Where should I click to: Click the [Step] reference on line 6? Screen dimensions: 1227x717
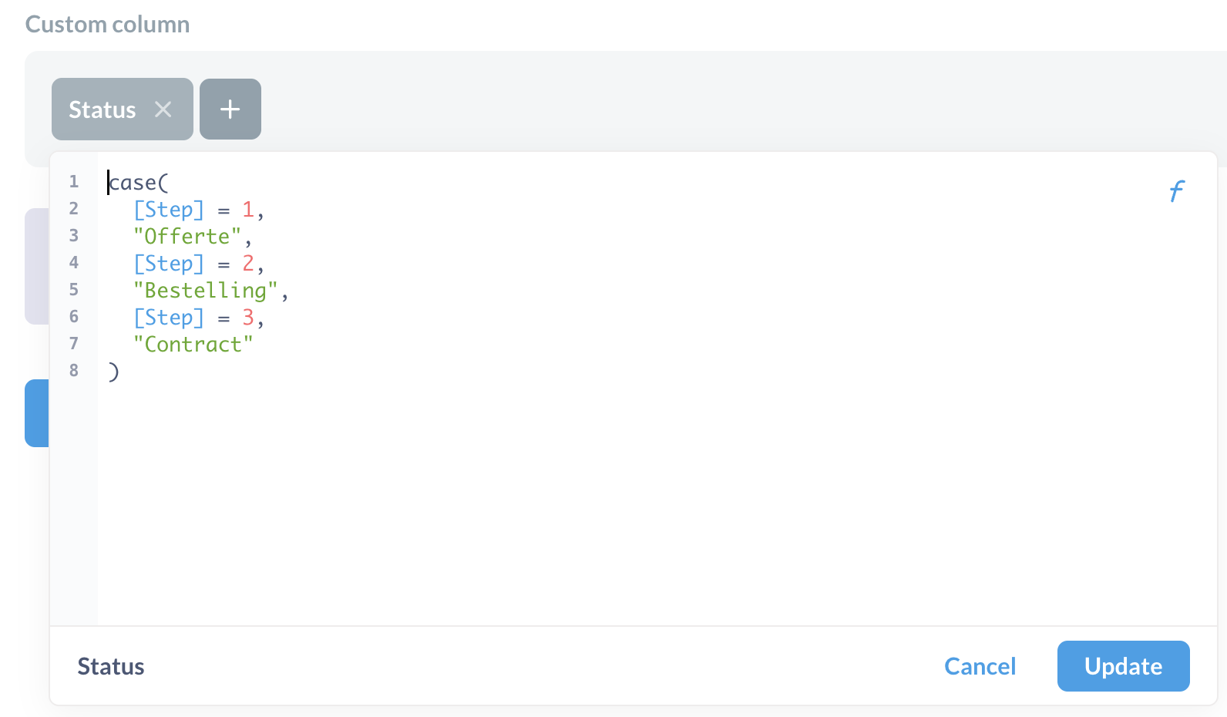tap(169, 318)
